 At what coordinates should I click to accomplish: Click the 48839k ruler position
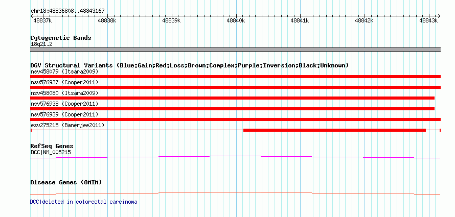171,20
